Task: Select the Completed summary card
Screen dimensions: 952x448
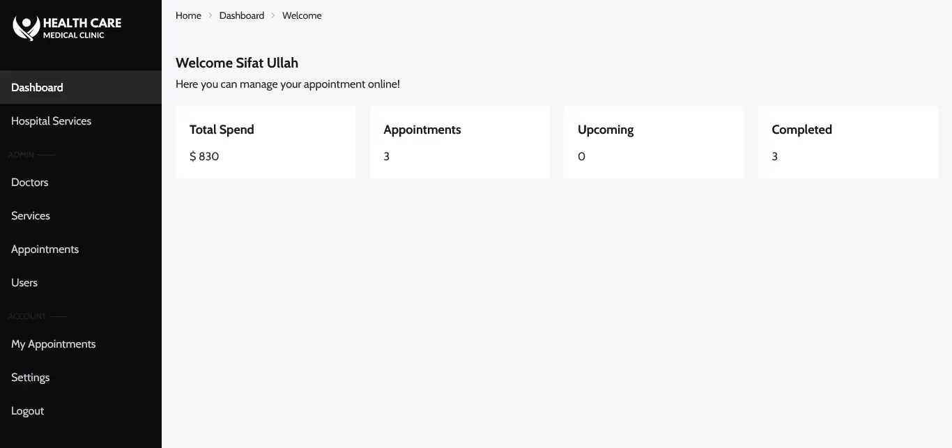Action: tap(848, 142)
